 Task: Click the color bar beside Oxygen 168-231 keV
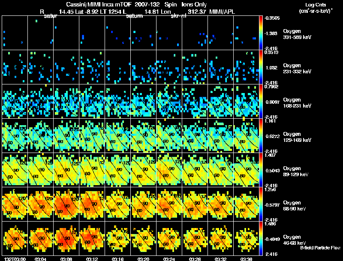click(261, 102)
